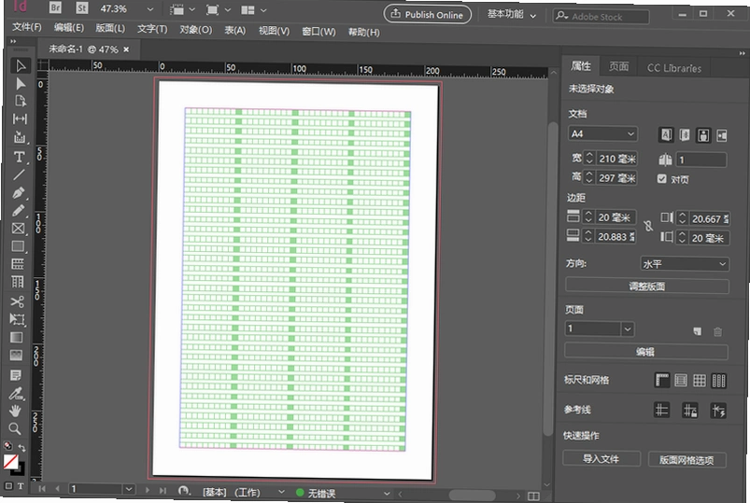Viewport: 750px width, 503px height.
Task: Select the Vertical Grid tool
Action: [18, 282]
